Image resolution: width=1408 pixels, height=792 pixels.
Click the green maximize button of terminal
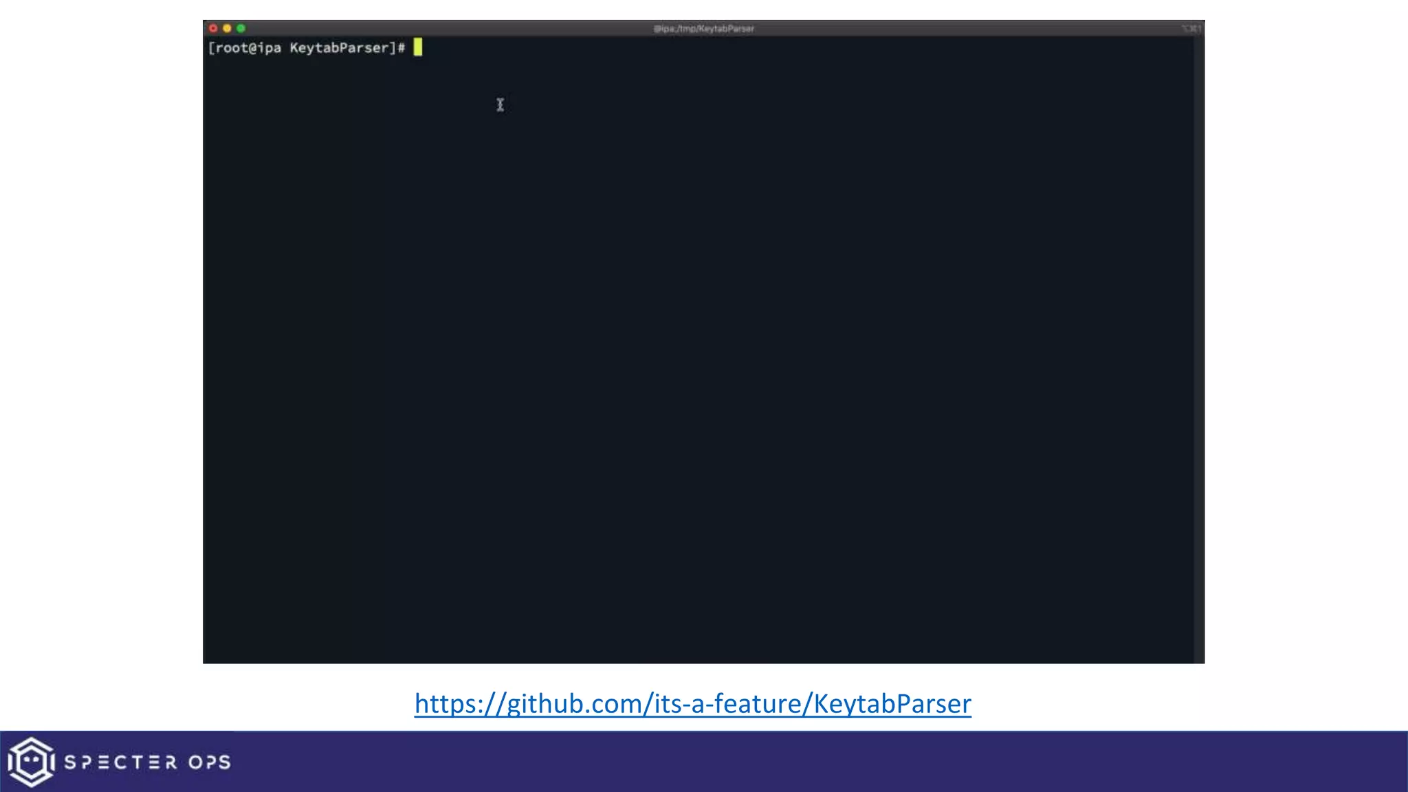point(241,28)
